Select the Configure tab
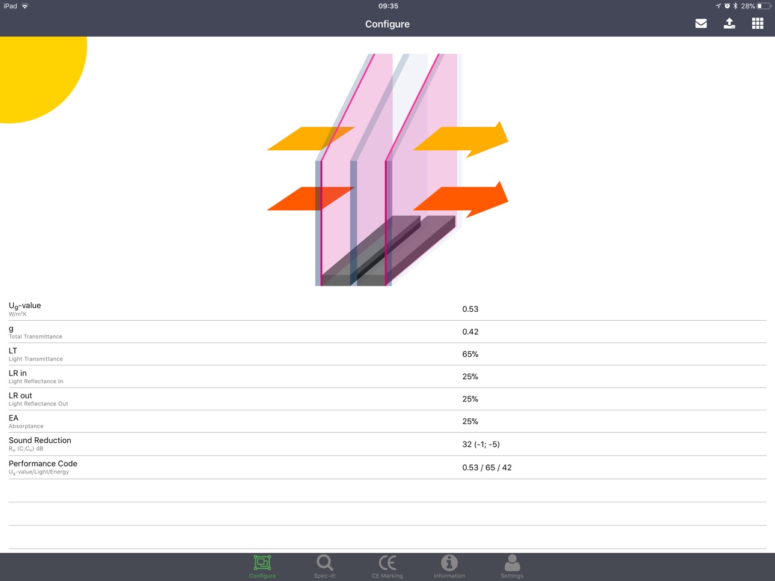 click(263, 567)
